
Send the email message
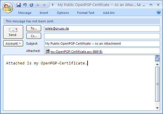[x=13, y=32]
